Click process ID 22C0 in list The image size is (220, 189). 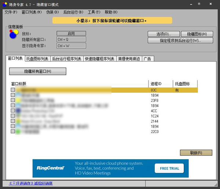[x=155, y=131]
